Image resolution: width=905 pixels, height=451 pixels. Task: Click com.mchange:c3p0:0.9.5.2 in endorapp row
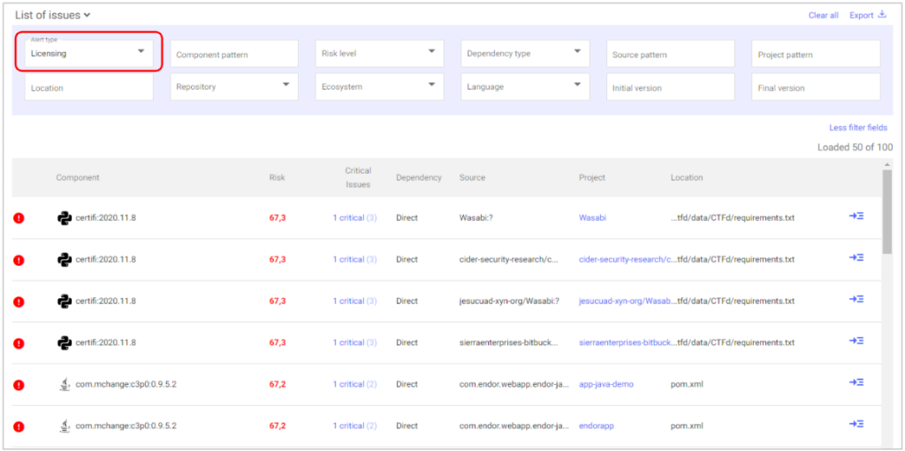125,425
